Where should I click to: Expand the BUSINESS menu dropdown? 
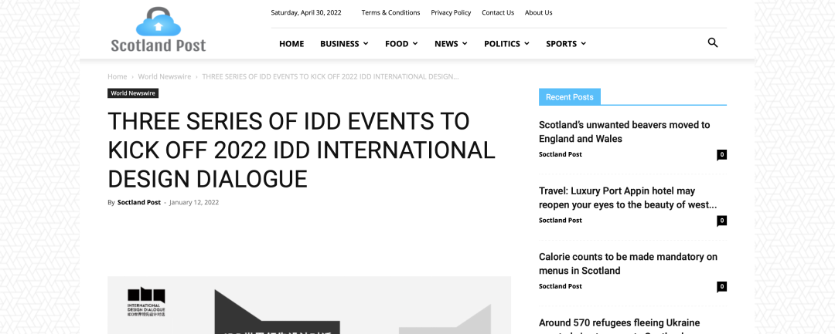click(344, 43)
